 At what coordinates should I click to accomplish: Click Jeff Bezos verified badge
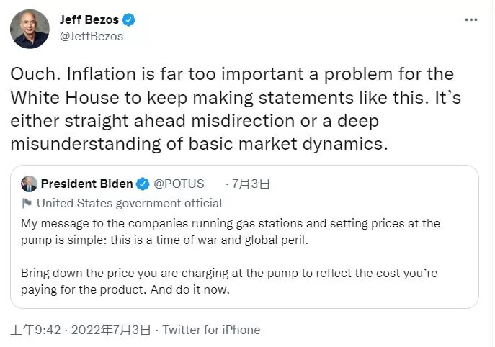(x=129, y=20)
